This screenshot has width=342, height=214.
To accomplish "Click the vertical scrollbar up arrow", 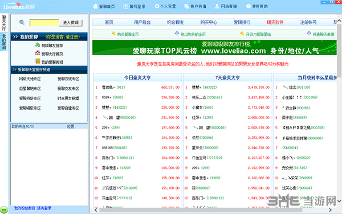I will point(339,21).
